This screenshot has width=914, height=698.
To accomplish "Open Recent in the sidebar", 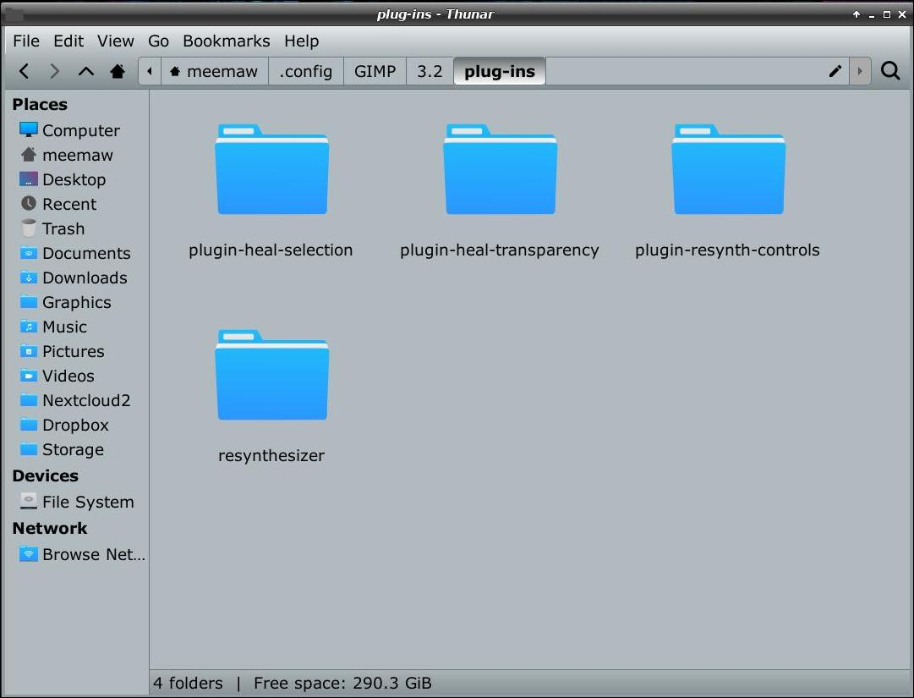I will click(x=76, y=204).
